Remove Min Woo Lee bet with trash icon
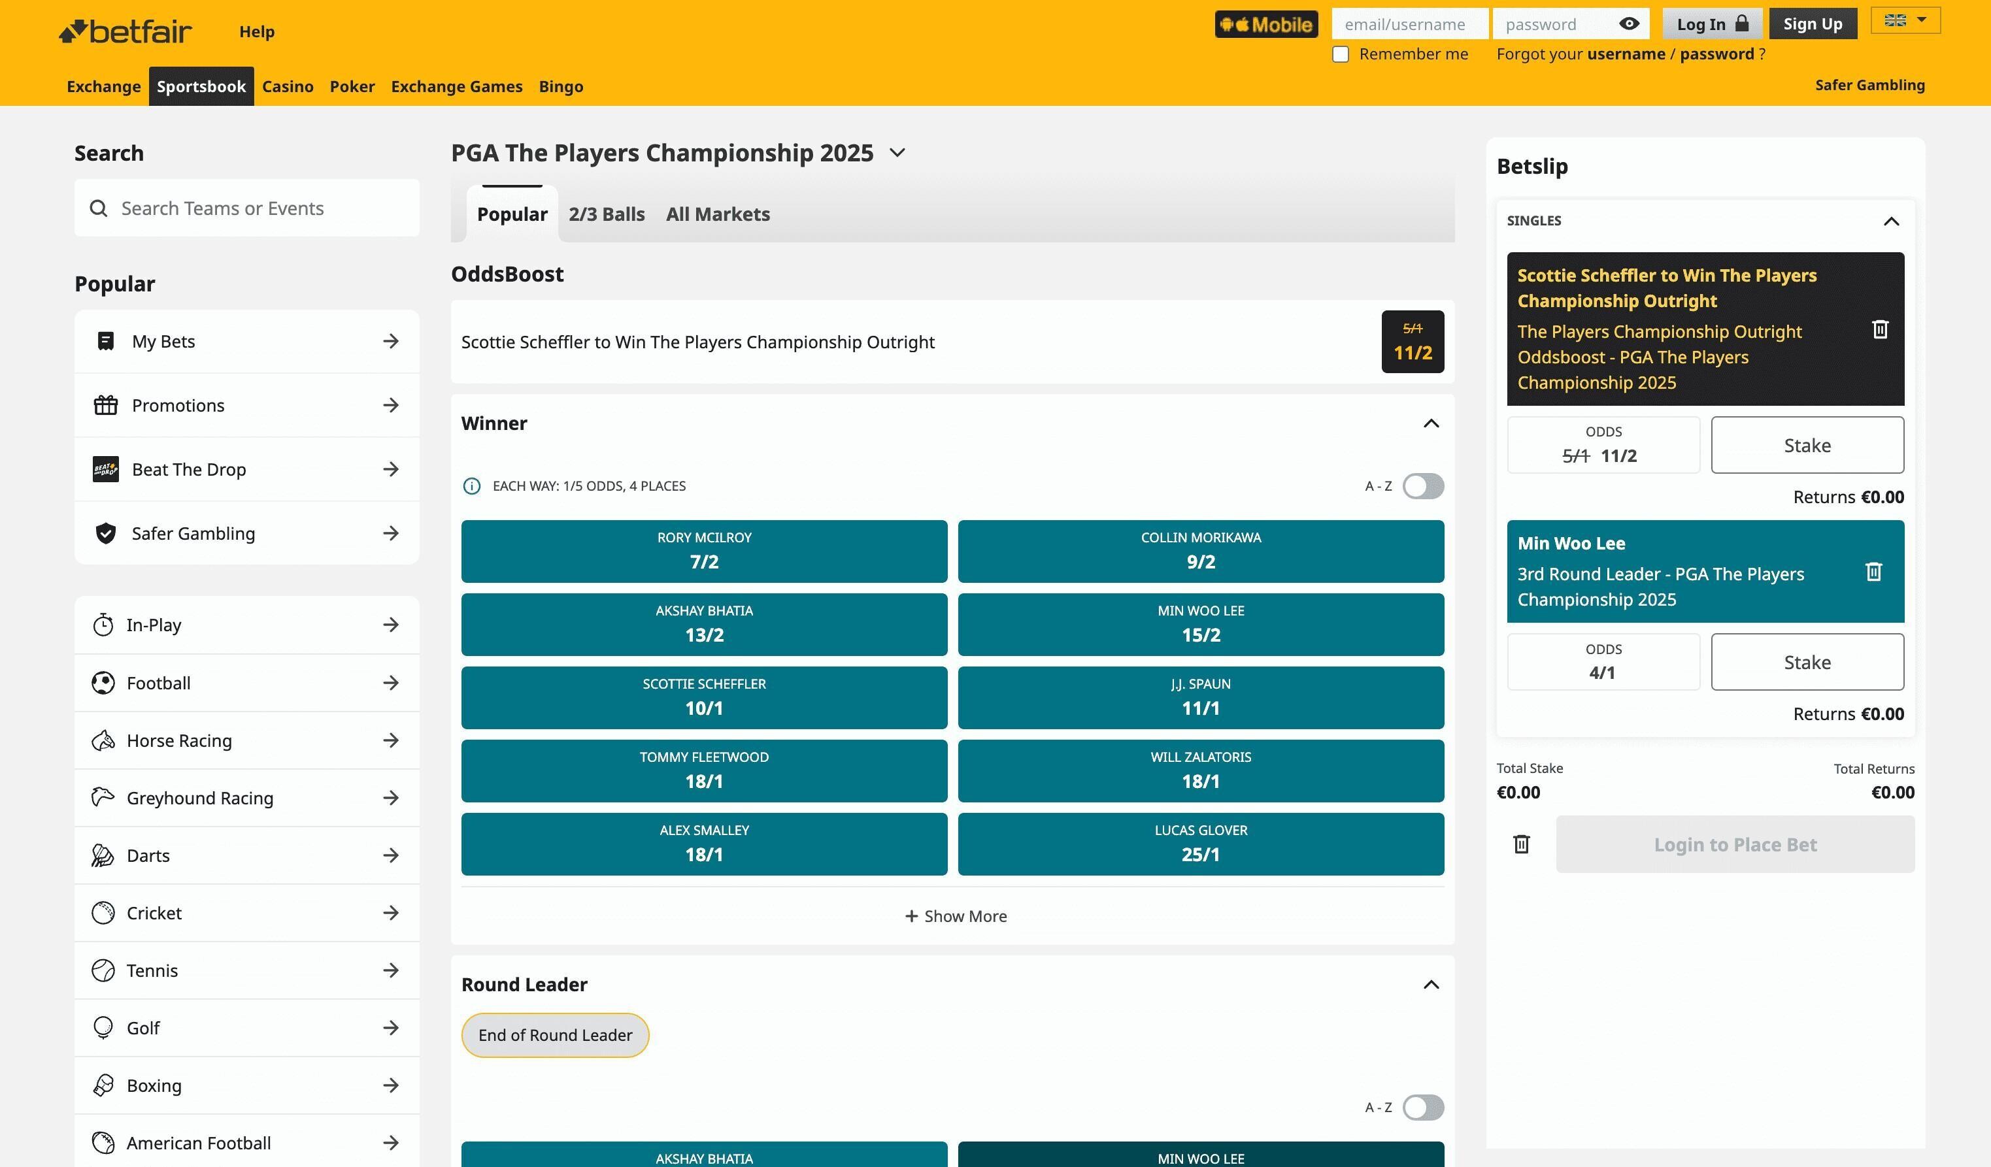The height and width of the screenshot is (1167, 1991). [1873, 571]
